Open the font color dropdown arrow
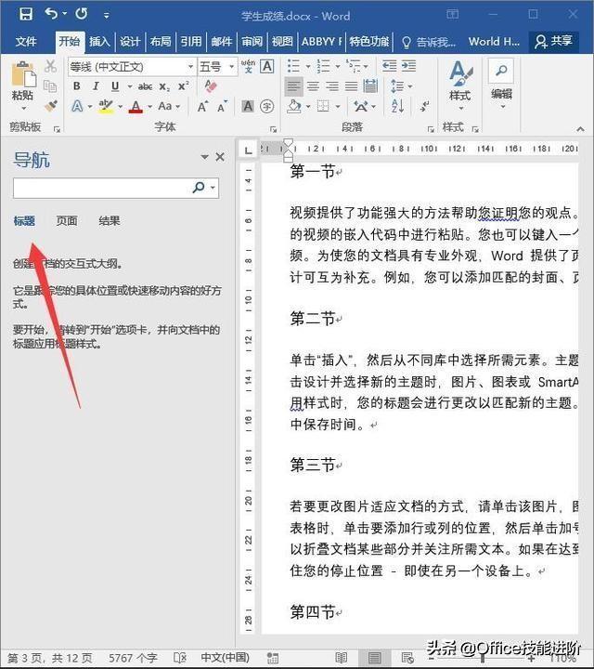 pyautogui.click(x=150, y=107)
